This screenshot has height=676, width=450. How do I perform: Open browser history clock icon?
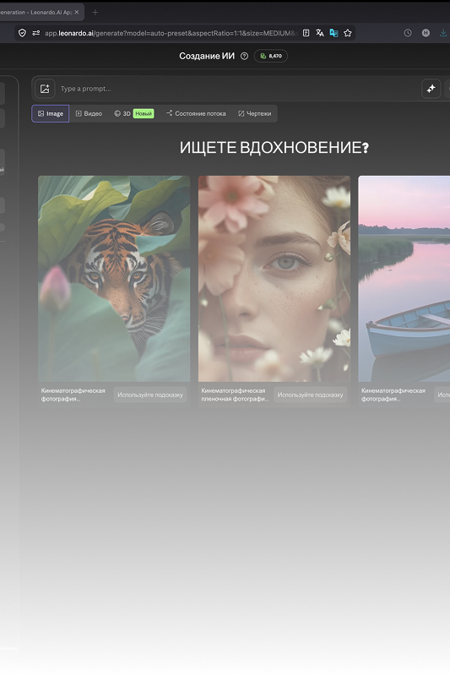(408, 33)
